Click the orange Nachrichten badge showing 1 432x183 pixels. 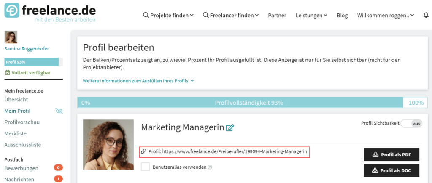[x=58, y=179]
